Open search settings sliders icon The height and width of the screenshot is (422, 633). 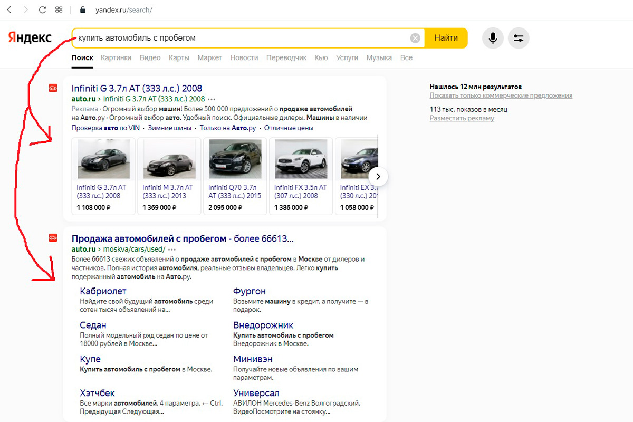click(519, 38)
